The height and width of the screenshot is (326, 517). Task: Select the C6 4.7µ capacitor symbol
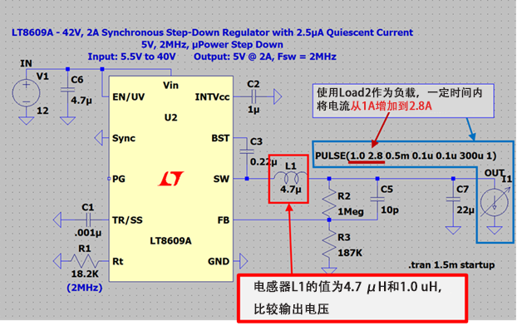click(x=67, y=90)
